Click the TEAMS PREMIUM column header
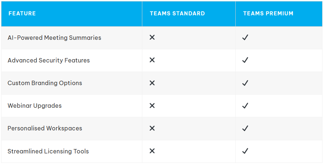The image size is (324, 164). point(268,14)
